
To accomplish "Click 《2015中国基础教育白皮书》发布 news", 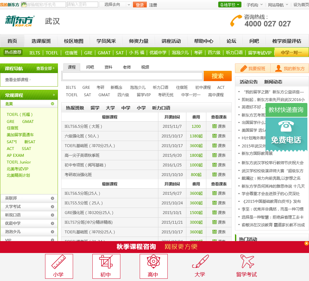I will [x=271, y=201].
